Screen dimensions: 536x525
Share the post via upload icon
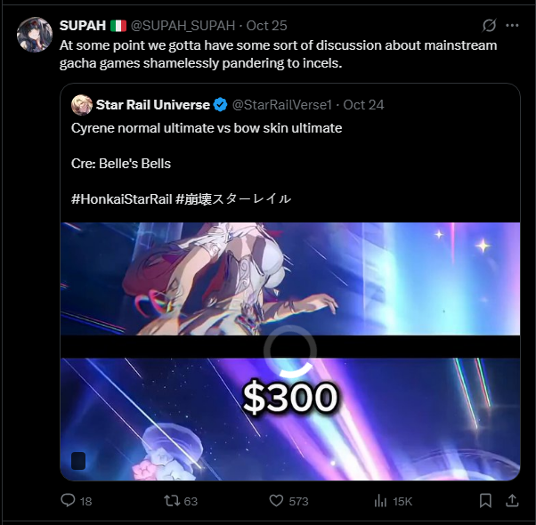coord(512,501)
